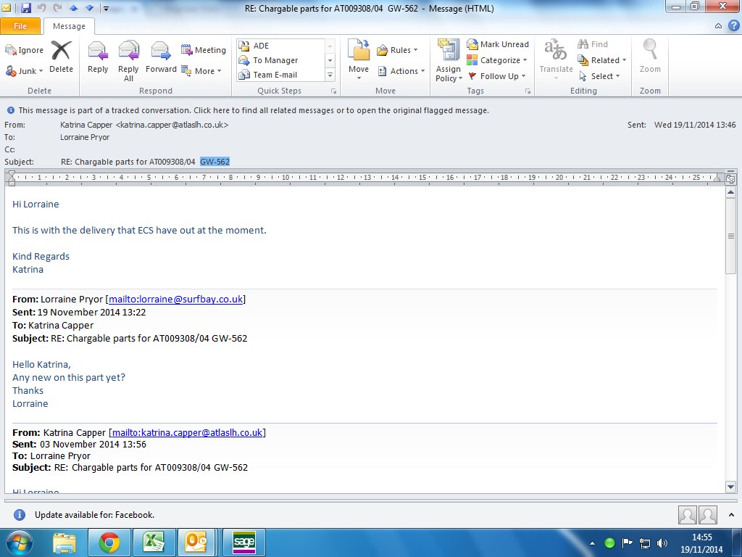Expand the Rules dropdown
Viewport: 742px width, 557px height.
(x=398, y=50)
